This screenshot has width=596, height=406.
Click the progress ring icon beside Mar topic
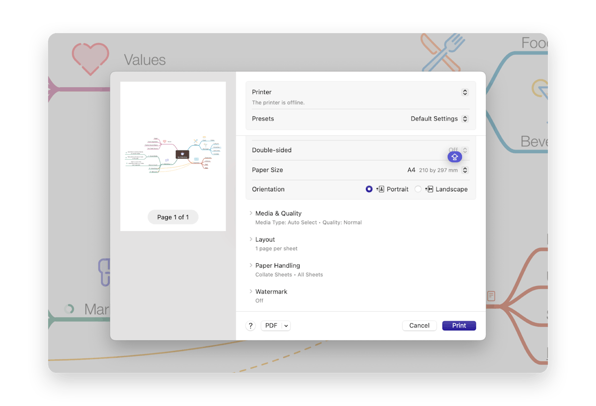pos(69,309)
